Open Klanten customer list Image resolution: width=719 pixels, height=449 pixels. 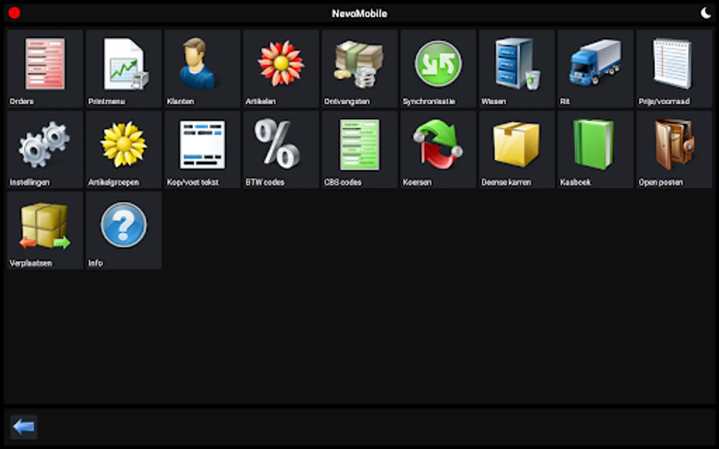202,68
